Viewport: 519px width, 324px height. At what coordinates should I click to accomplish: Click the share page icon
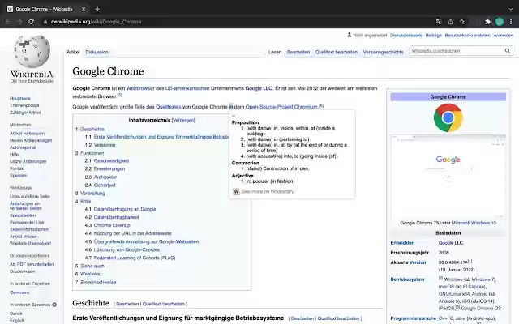(x=450, y=22)
